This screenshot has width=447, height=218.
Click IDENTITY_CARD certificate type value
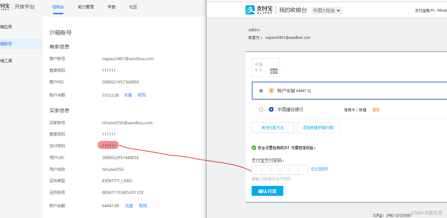[117, 181]
